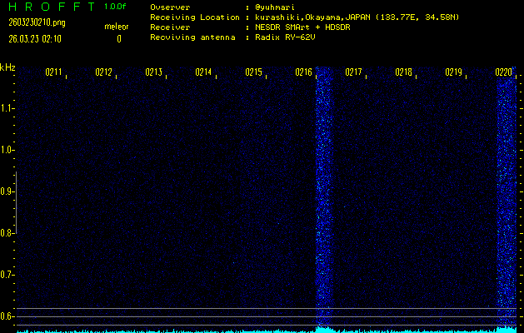The height and width of the screenshot is (333, 524).
Task: Click the 0216 time marker
Action: [x=303, y=72]
